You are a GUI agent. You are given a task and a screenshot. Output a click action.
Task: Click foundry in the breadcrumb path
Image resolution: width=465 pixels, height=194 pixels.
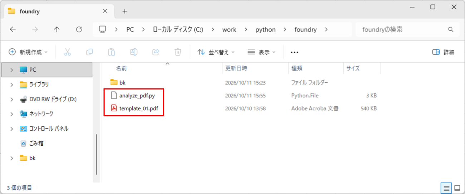[x=305, y=29]
